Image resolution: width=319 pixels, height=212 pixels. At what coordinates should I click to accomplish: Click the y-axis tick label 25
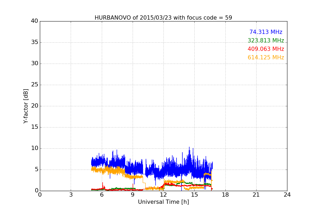coord(35,85)
